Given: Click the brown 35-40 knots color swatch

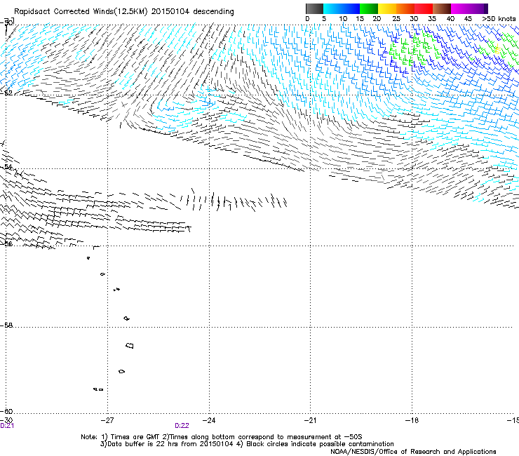Looking at the screenshot, I should [442, 8].
